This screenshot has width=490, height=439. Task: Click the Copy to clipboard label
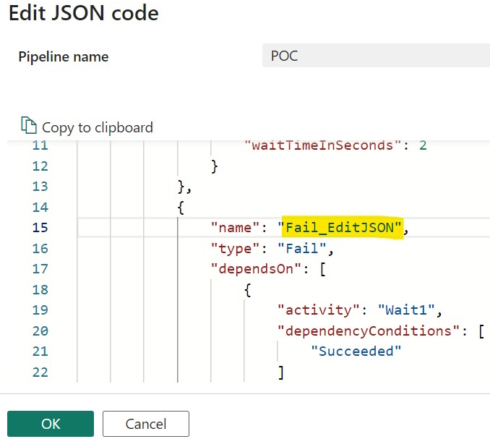click(98, 127)
